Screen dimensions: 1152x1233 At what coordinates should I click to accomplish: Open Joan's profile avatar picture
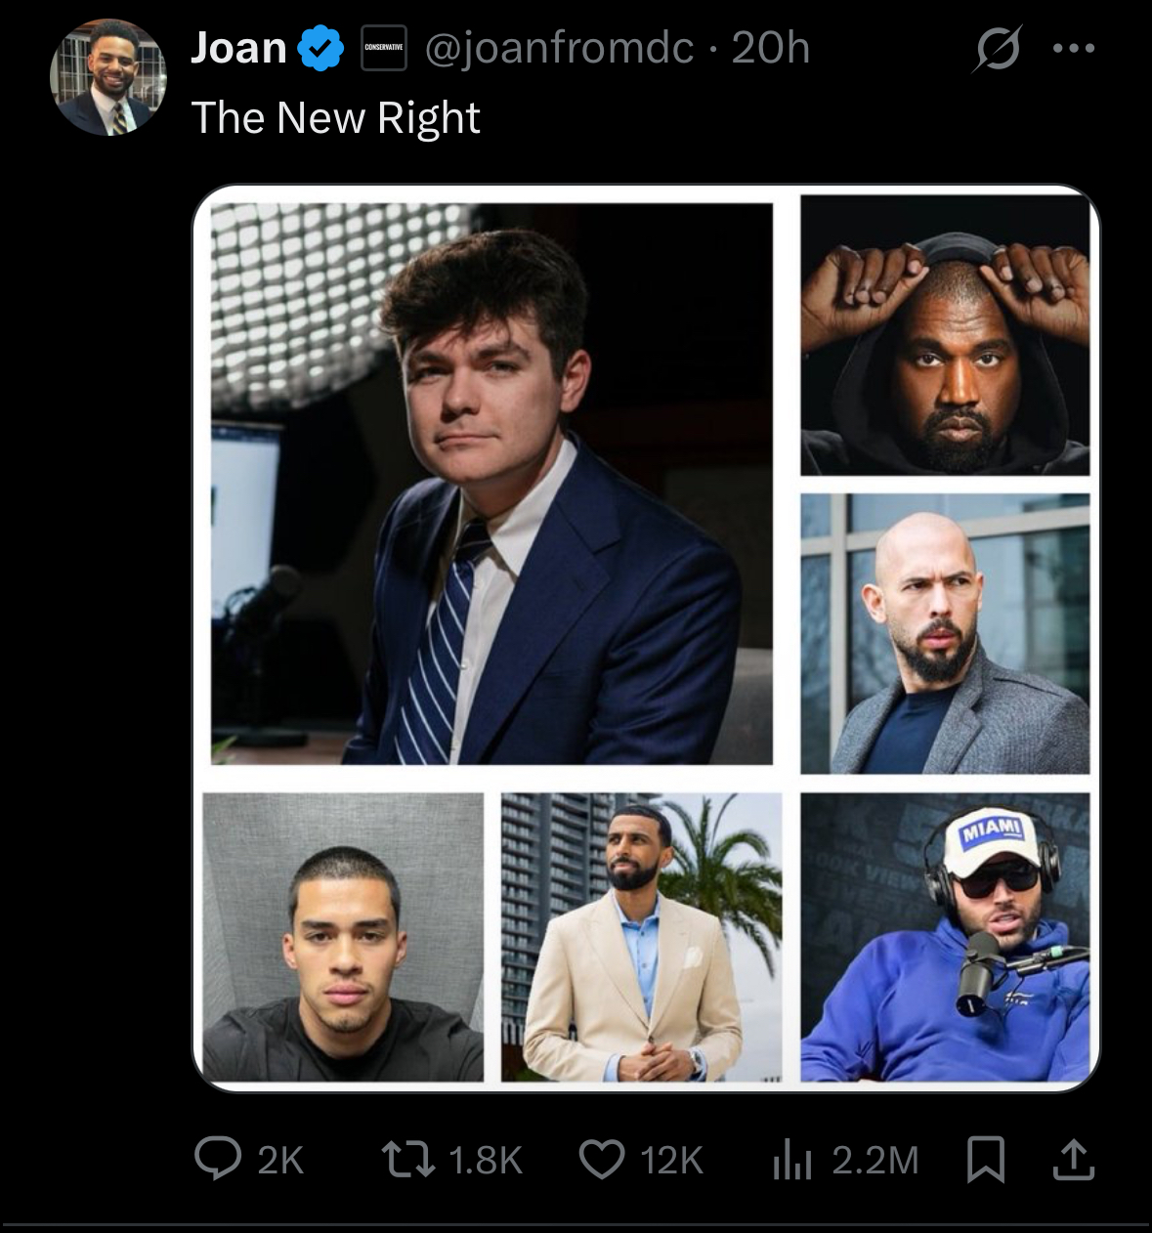(x=107, y=78)
